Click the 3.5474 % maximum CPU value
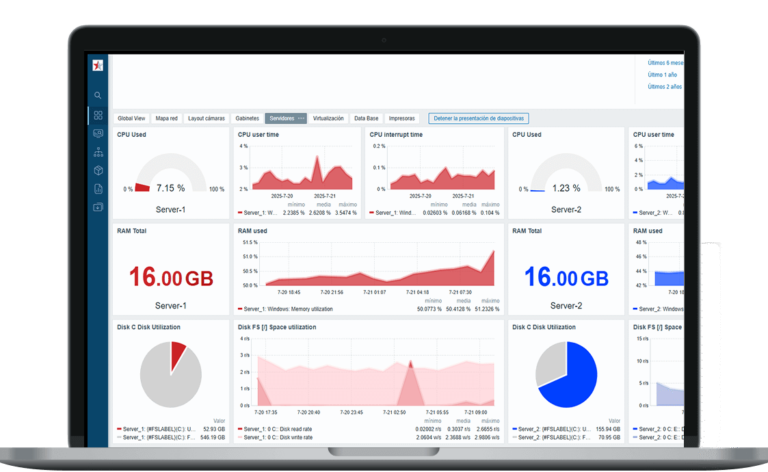 click(x=346, y=213)
